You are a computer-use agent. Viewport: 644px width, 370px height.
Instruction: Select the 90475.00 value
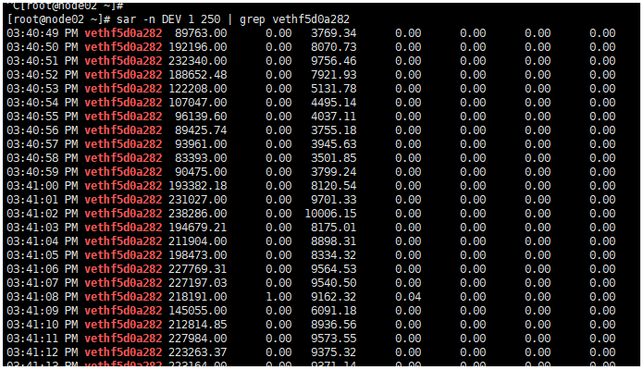click(201, 172)
